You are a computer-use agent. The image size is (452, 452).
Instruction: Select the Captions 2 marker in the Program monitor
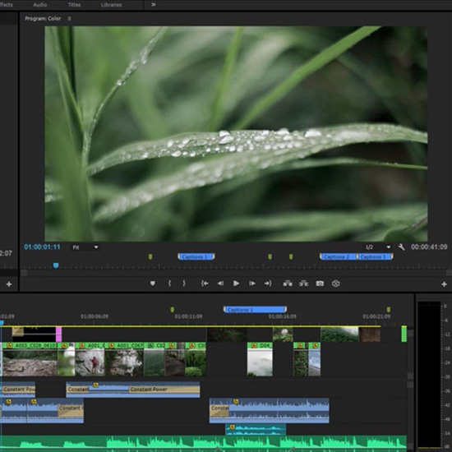tap(338, 256)
